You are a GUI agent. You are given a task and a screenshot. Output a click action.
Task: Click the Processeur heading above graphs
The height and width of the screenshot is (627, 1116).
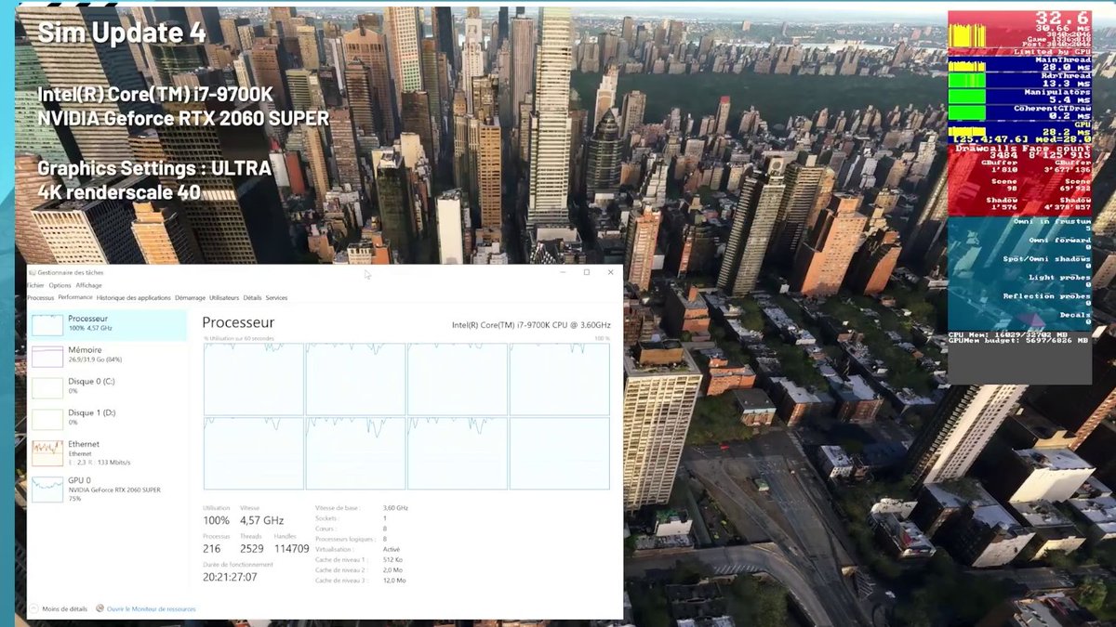238,322
